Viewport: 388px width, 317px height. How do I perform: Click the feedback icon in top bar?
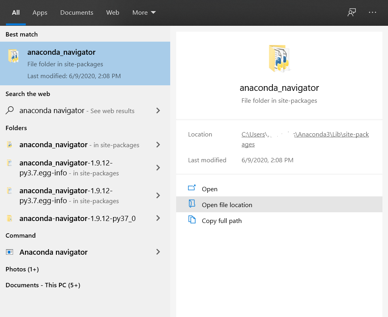tap(352, 13)
